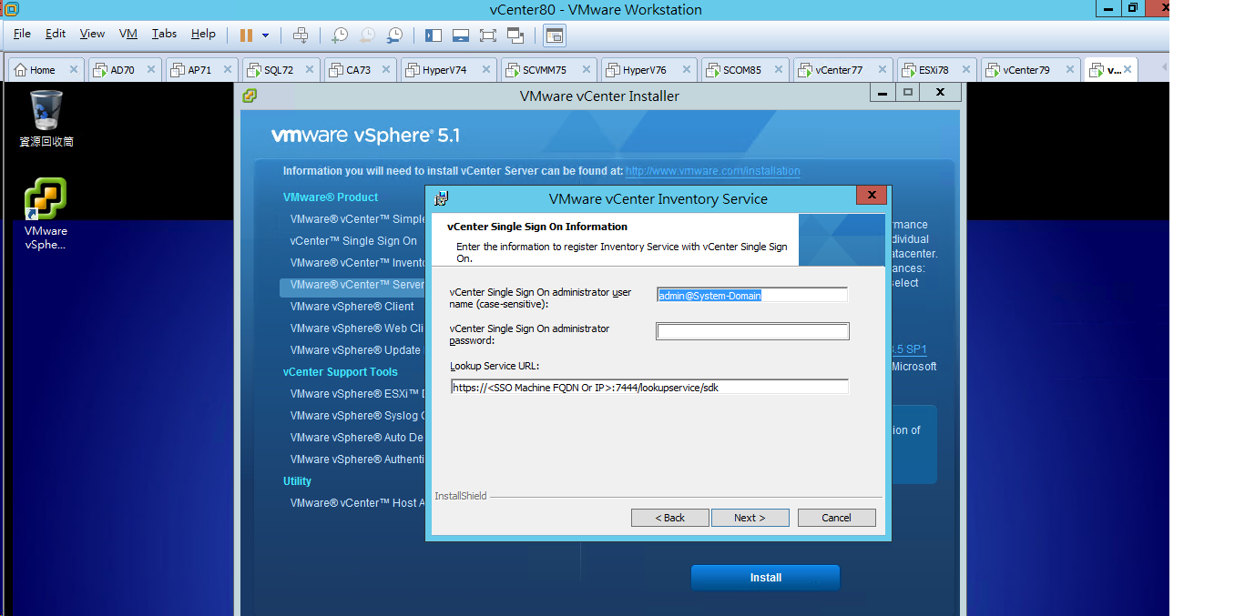This screenshot has width=1245, height=616.
Task: Click the console view toolbar icon
Action: pos(555,35)
